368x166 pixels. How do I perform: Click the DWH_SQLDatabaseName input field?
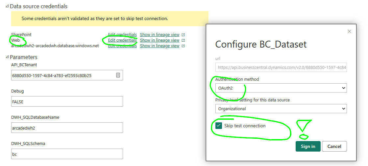pyautogui.click(x=67, y=128)
